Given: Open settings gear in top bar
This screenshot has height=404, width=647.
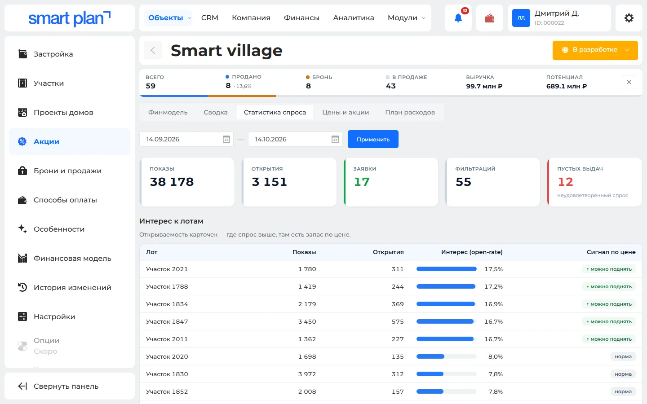Looking at the screenshot, I should [x=629, y=18].
